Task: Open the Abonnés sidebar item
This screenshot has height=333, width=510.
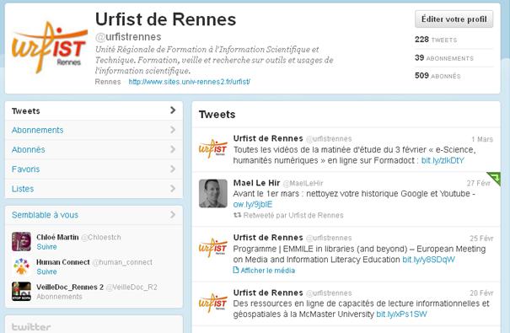Action: pos(94,149)
